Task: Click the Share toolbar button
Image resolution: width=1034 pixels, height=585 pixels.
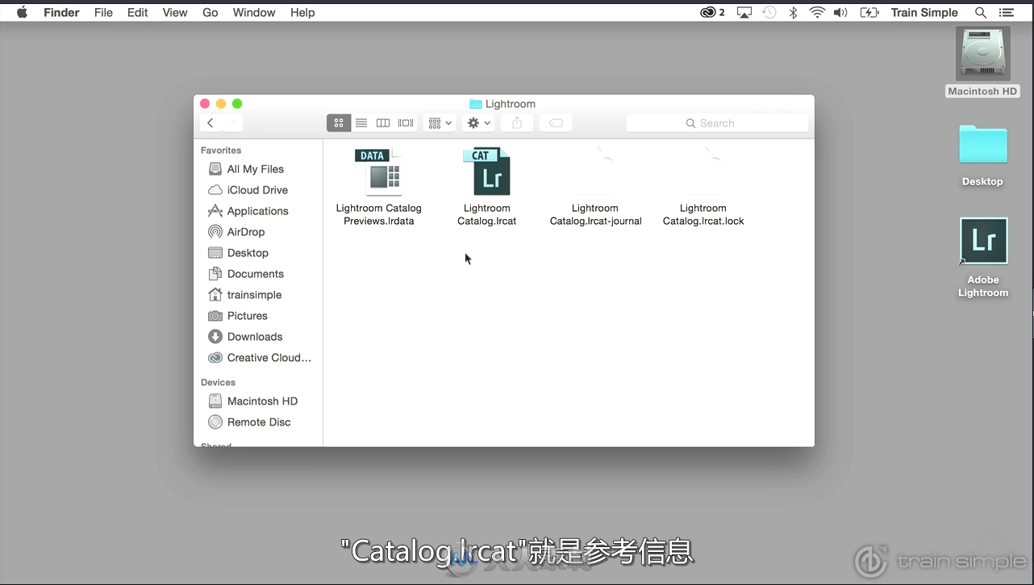Action: coord(517,122)
